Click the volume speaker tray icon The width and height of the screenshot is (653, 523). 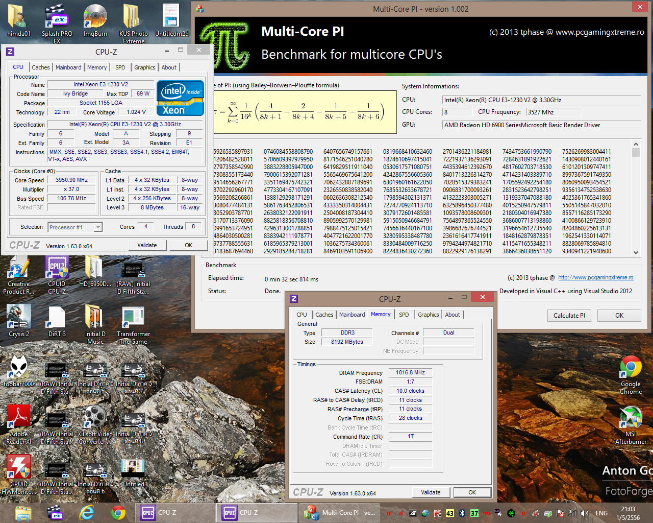pyautogui.click(x=585, y=513)
